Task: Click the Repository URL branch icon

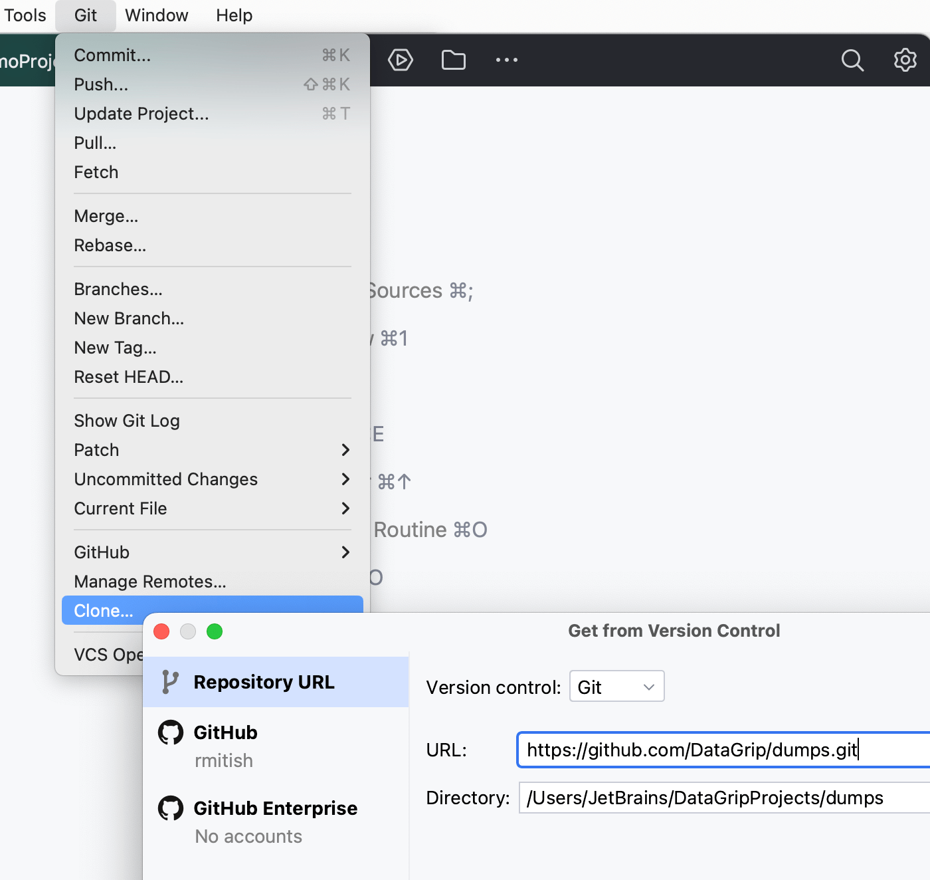Action: (171, 681)
